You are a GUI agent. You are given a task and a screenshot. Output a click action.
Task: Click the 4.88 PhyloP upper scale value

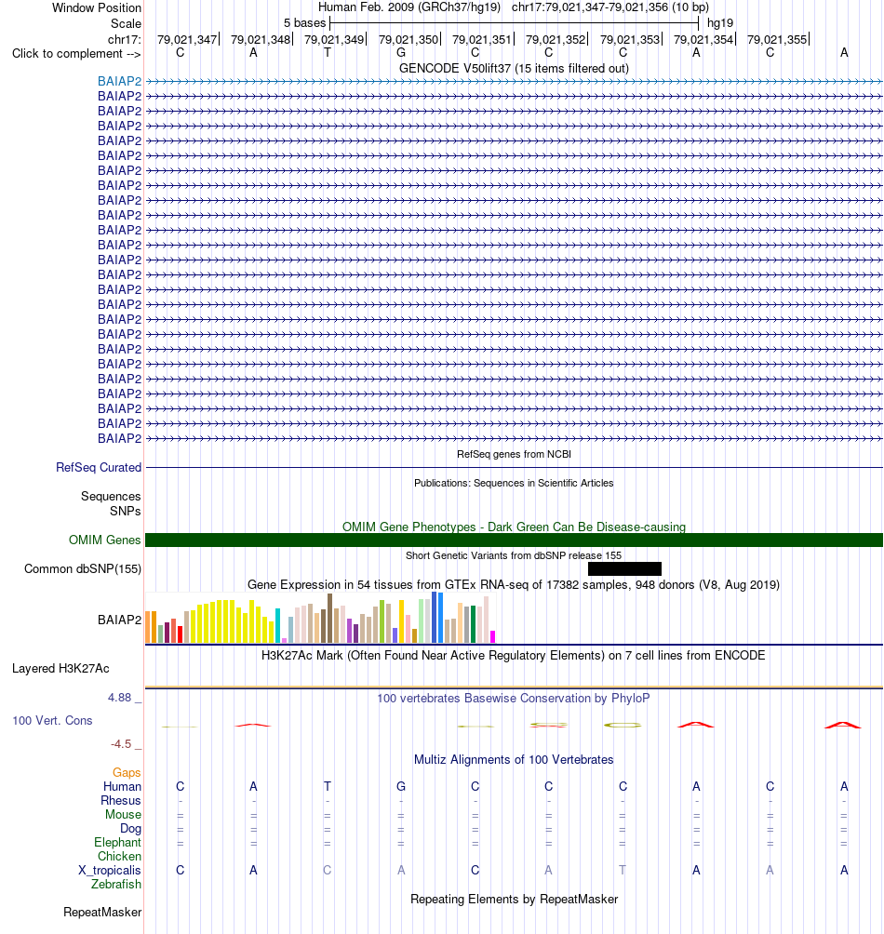tap(120, 698)
